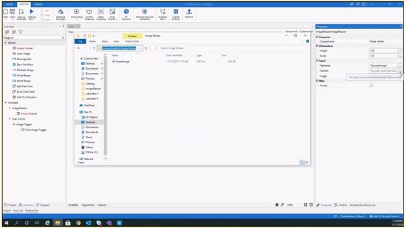The height and width of the screenshot is (228, 406).
Task: Click Remove Unused Variables icon
Action: pos(145,11)
